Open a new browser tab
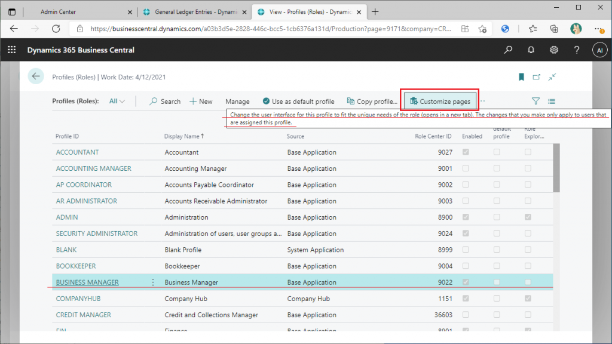 [375, 12]
